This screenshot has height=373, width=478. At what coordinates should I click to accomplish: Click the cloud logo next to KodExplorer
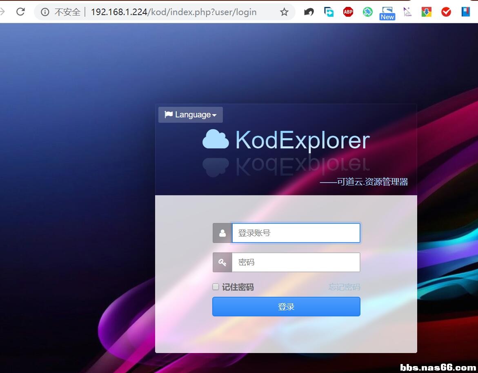(216, 139)
